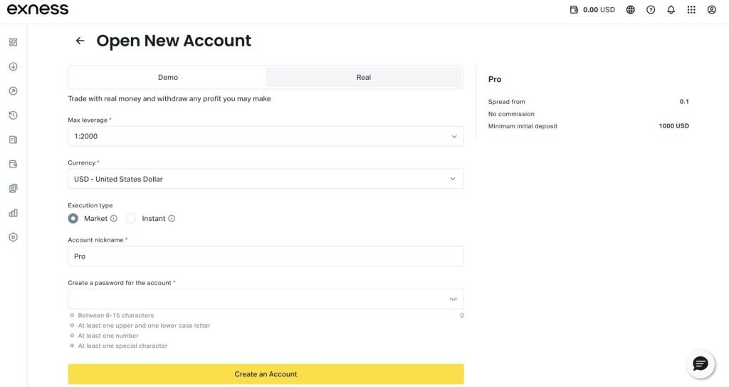Select the Instant execution type
The height and width of the screenshot is (387, 729).
click(131, 219)
